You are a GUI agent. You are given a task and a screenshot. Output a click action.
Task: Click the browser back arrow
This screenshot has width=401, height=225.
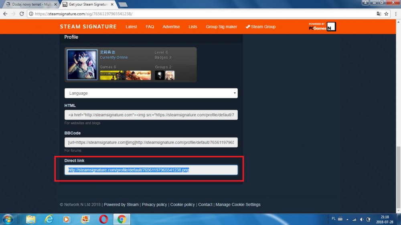(x=5, y=14)
